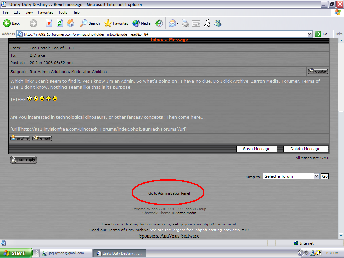Open the Tools menu

(63, 12)
